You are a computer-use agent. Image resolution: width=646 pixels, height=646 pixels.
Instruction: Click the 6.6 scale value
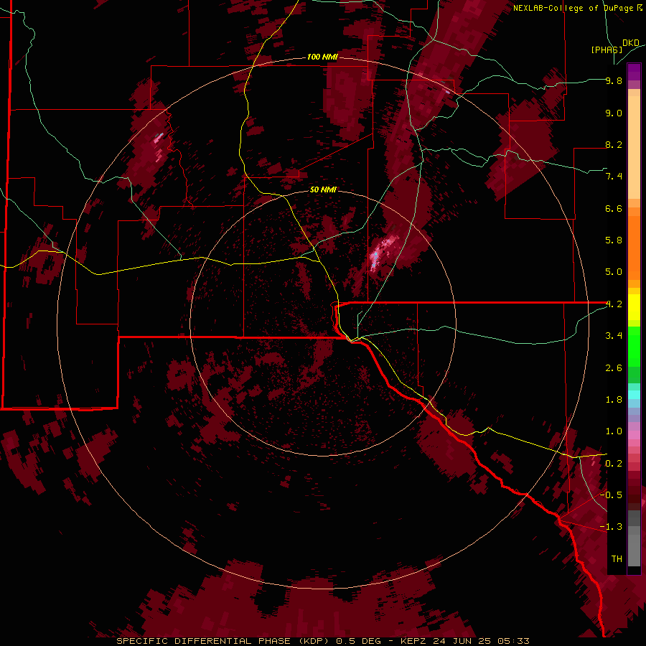point(614,208)
